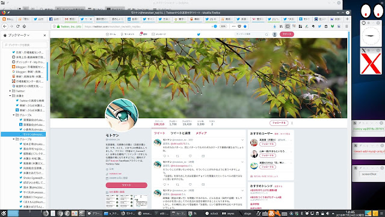Open the KDE application launcher on taskbar
Screen dimensions: 385x217
[4, 213]
